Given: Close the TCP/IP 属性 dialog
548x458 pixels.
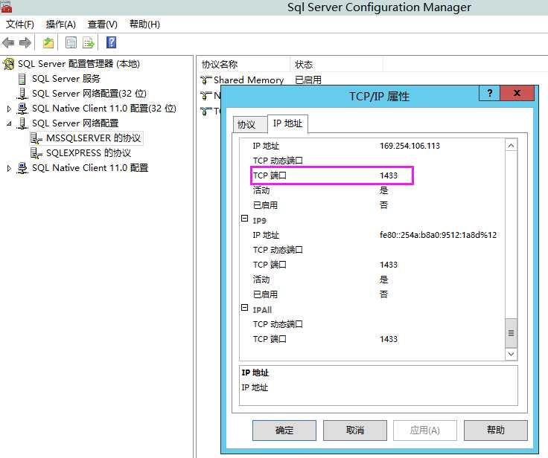Looking at the screenshot, I should point(517,93).
